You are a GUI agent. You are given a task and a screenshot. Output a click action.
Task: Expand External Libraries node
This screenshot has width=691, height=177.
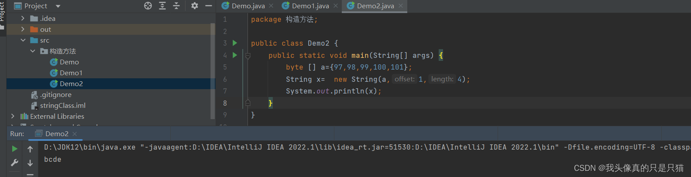tap(13, 116)
